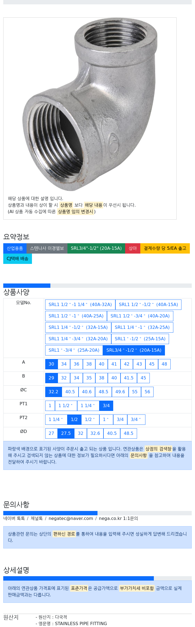This screenshot has width=195, height=627.
Task: Click the CJ택배 배송 tag
Action: [x=18, y=259]
